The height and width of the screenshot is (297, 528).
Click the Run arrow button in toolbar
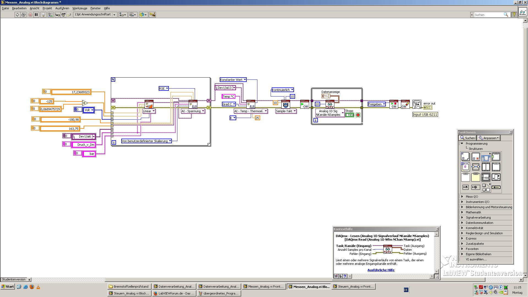17,15
